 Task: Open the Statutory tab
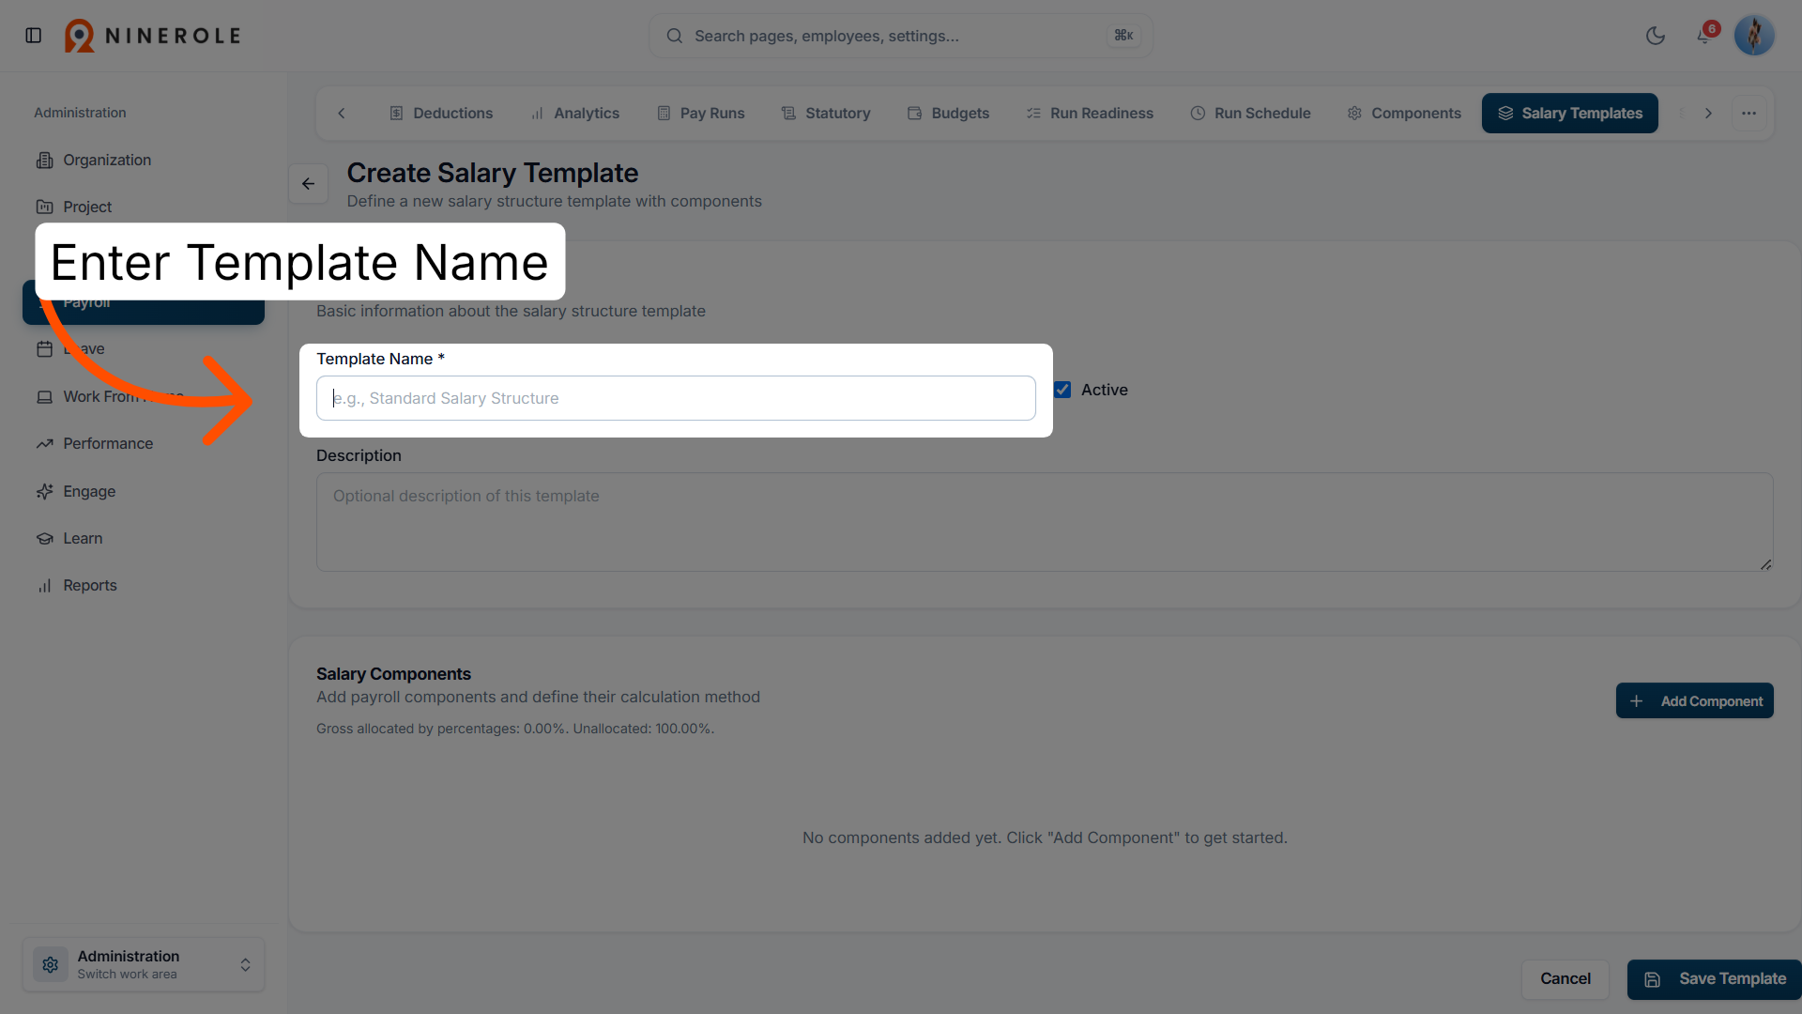826,114
